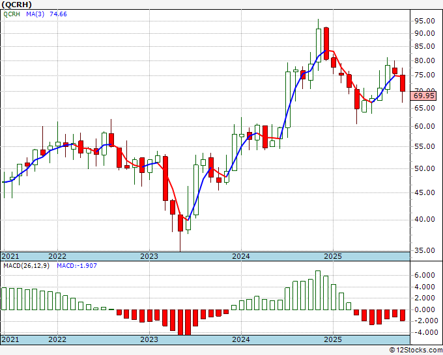Image resolution: width=443 pixels, height=355 pixels.
Task: Select the last red candlestick on the chart
Action: 403,83
